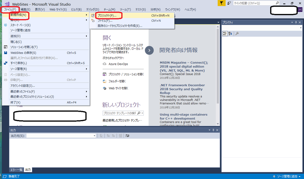Select 既存のコードからプロジェクトを作成(E)...
The width and height of the screenshot is (304, 179).
coord(132,26)
